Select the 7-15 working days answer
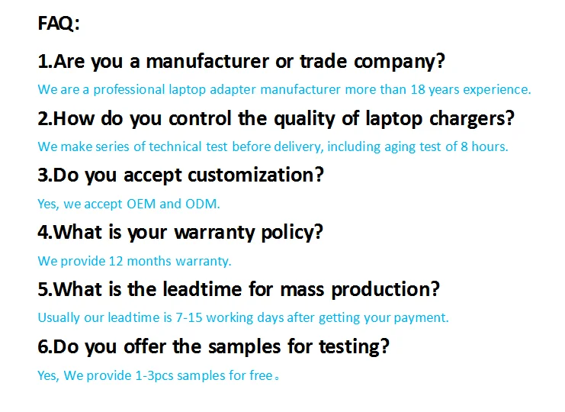This screenshot has width=565, height=412. pos(243,318)
